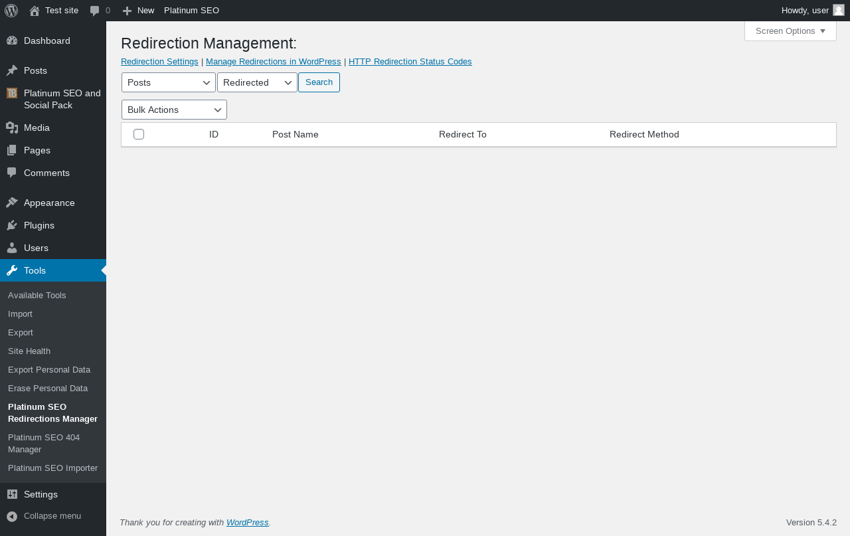Click the Settings sliders icon
The width and height of the screenshot is (850, 536).
pos(12,494)
